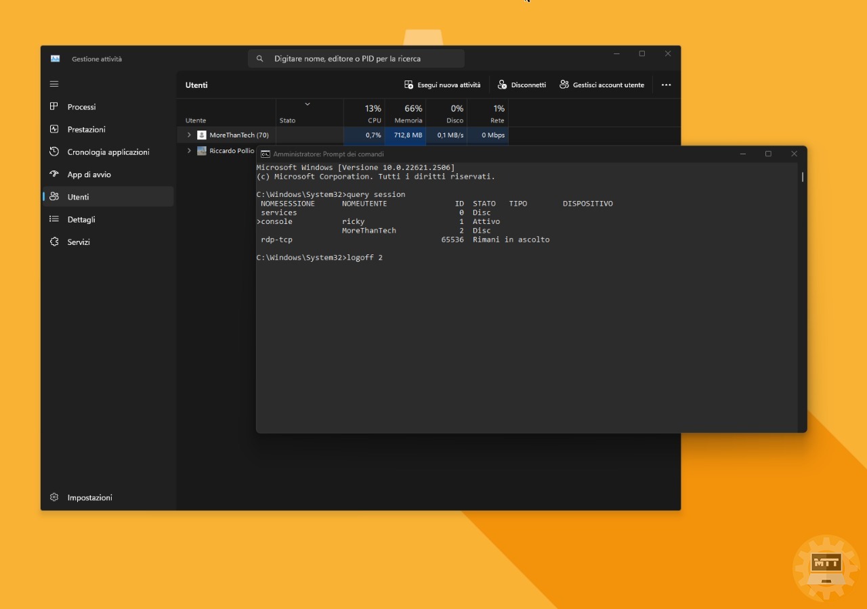Screen dimensions: 867x609
Task: Open the ellipsis overflow menu
Action: (x=666, y=85)
